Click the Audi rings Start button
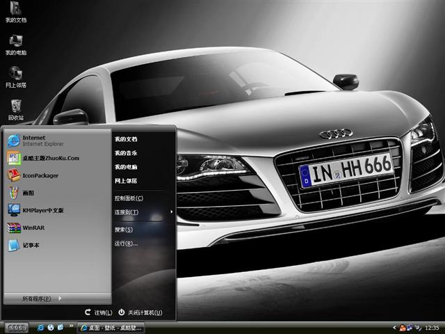 point(15,327)
